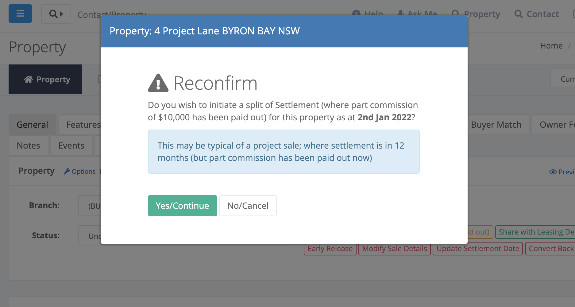Viewport: 575px width, 307px height.
Task: Select the Buyer Match tab
Action: point(496,125)
